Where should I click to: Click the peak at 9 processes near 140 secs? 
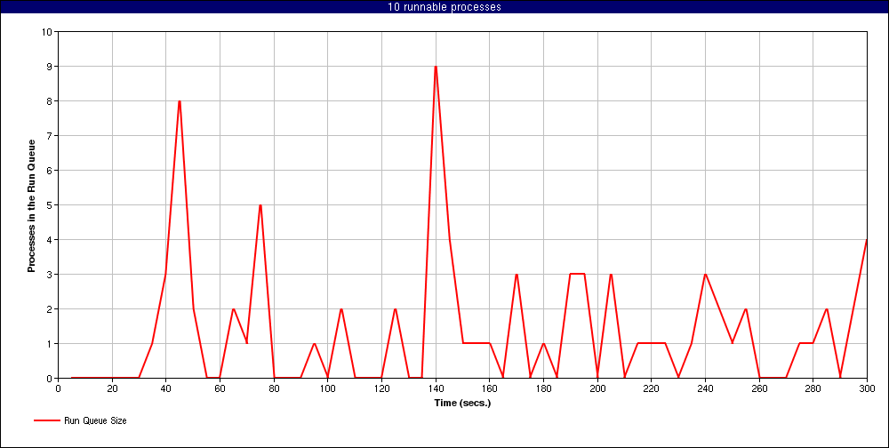(436, 67)
